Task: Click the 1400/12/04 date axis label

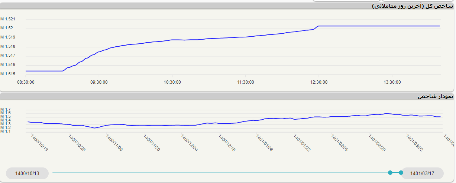Action: pyautogui.click(x=189, y=143)
